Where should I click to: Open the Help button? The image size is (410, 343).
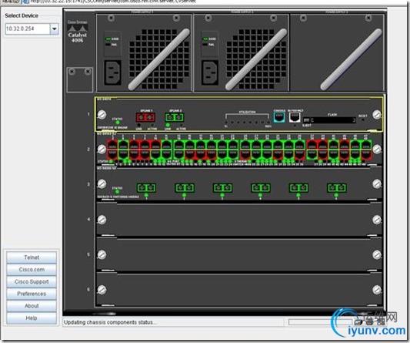[32, 318]
